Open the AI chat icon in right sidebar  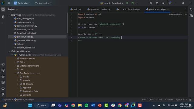(191, 15)
